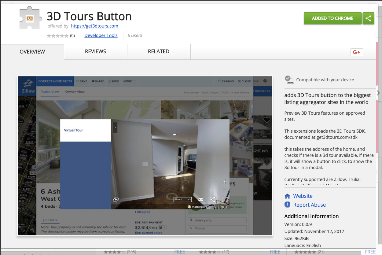This screenshot has height=255, width=382.
Task: Click the fullscreen icon in the 3D tour viewer
Action: (224, 200)
